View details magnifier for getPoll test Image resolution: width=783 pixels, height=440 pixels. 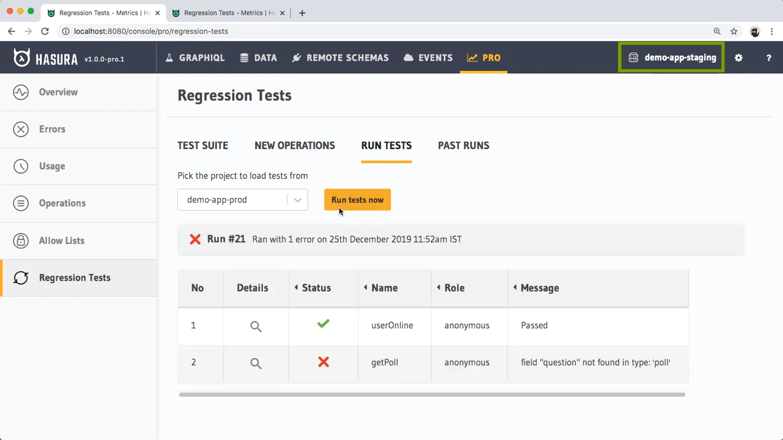pyautogui.click(x=256, y=363)
